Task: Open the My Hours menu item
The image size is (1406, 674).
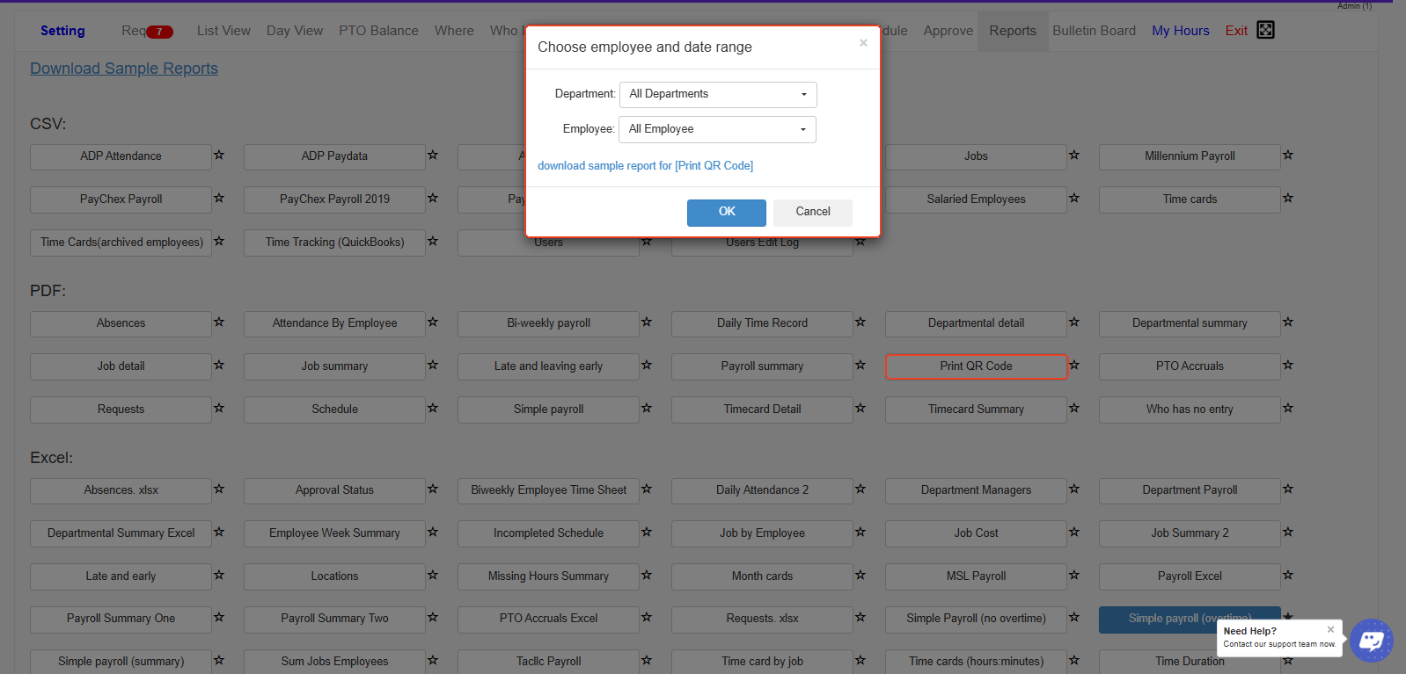Action: (x=1180, y=31)
